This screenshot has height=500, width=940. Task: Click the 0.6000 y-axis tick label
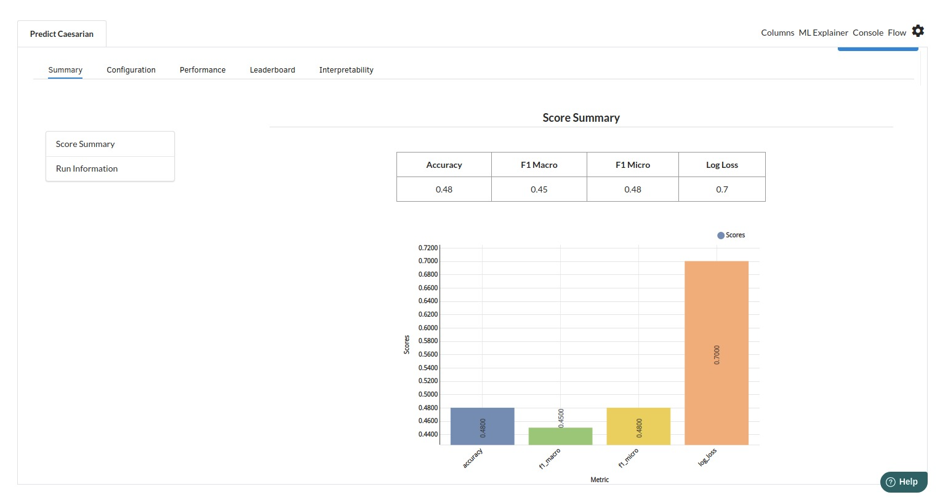(428, 328)
